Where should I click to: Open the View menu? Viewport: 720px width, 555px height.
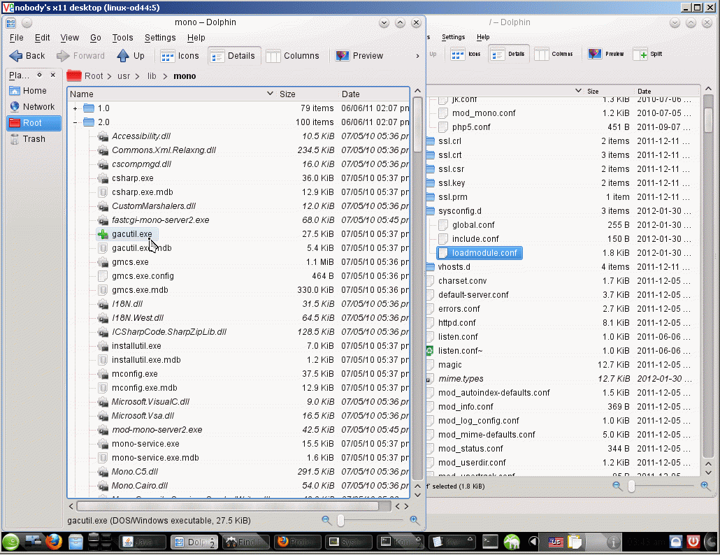69,38
